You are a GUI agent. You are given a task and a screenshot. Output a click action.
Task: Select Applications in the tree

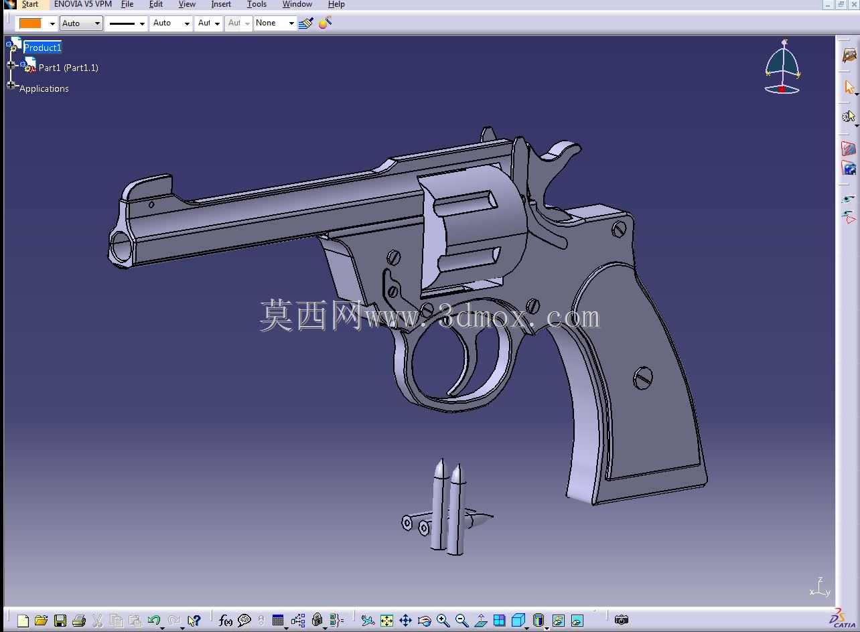click(44, 88)
